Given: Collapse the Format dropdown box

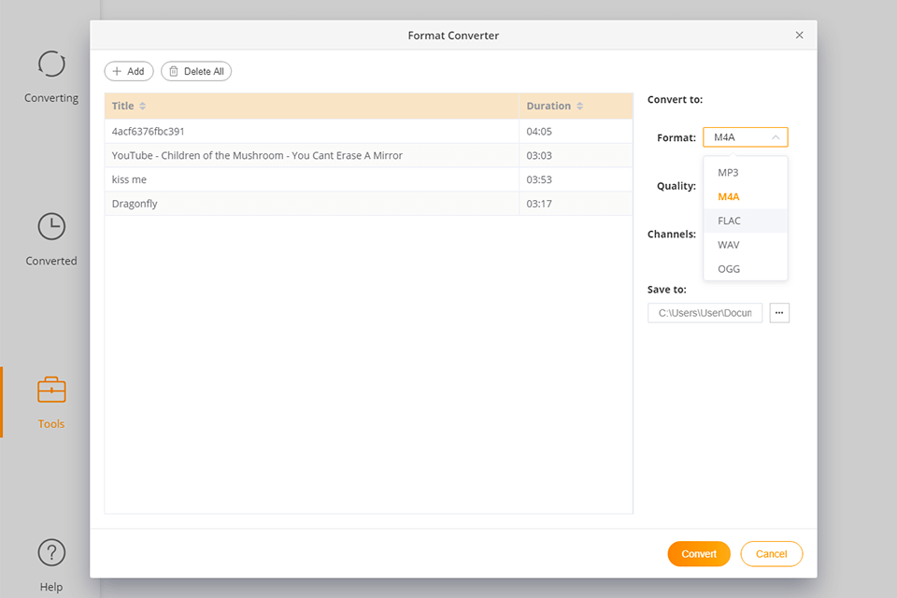Looking at the screenshot, I should [745, 137].
